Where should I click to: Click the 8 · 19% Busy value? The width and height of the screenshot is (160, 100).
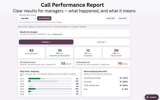click(125, 89)
